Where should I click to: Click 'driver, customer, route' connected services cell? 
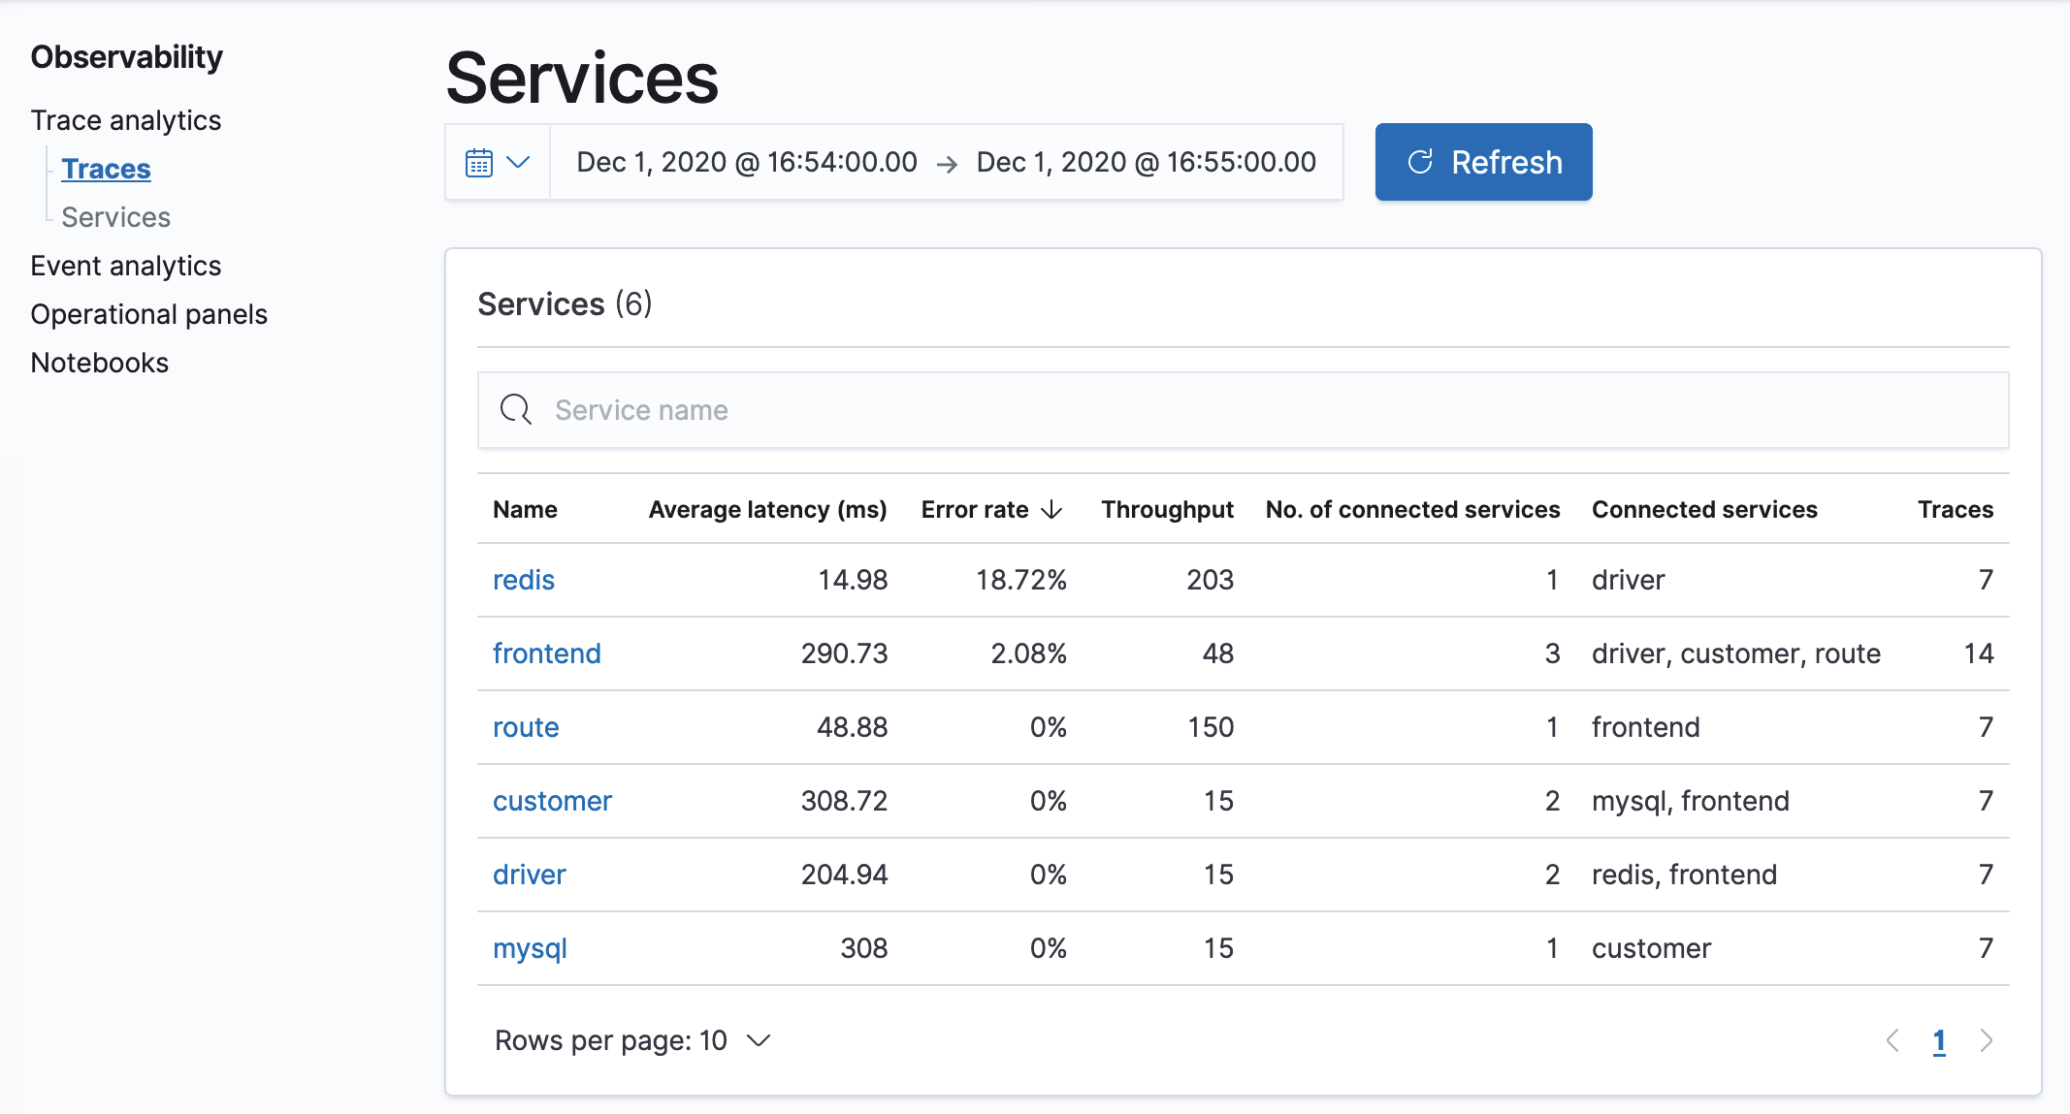(1735, 653)
